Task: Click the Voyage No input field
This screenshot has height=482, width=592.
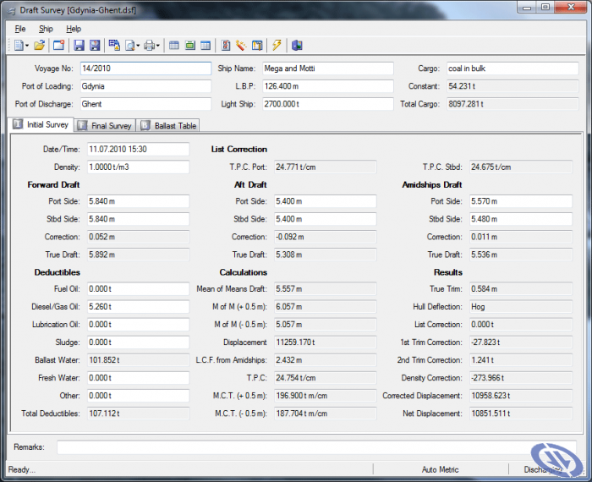Action: (x=145, y=68)
